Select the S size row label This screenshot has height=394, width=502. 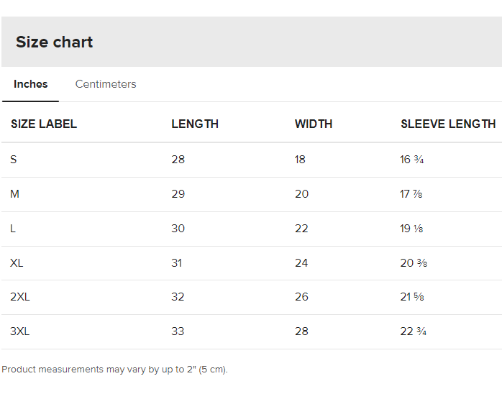pos(14,160)
